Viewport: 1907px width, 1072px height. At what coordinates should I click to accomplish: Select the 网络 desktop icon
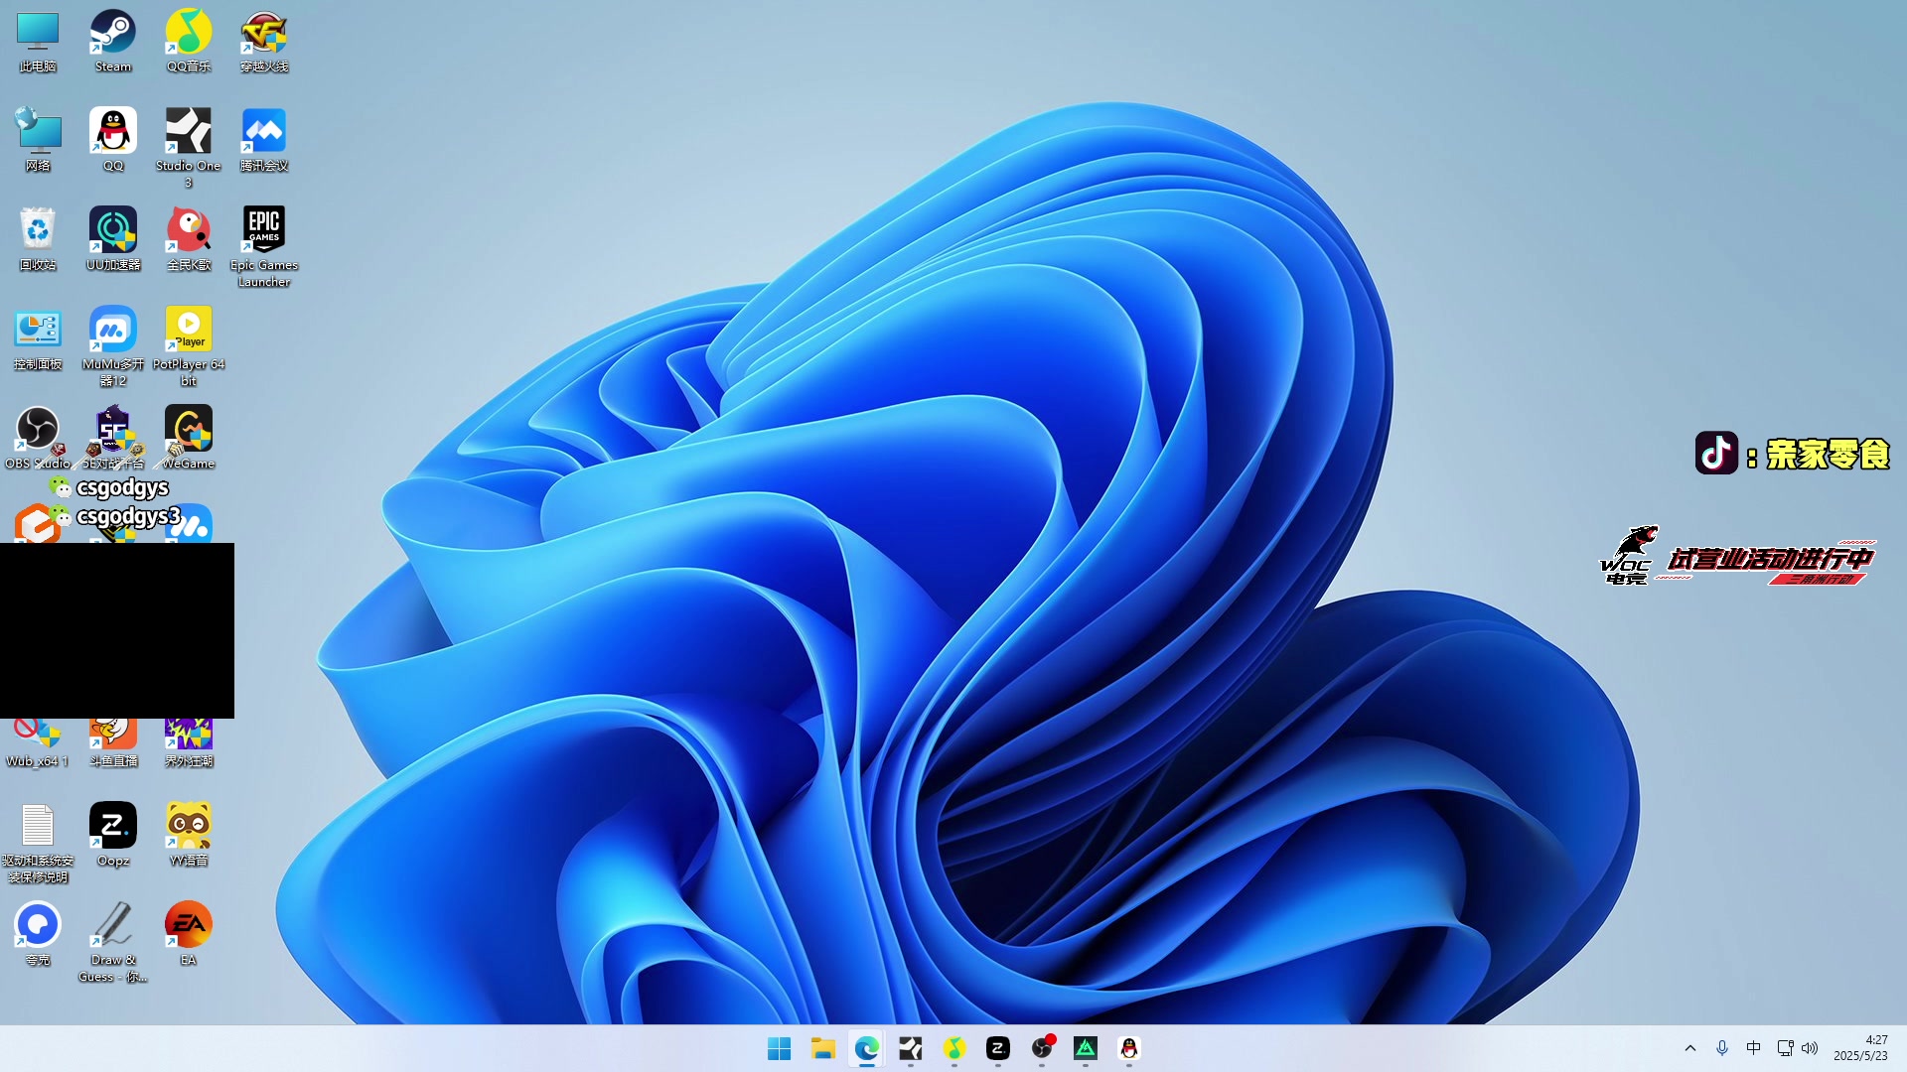point(38,141)
